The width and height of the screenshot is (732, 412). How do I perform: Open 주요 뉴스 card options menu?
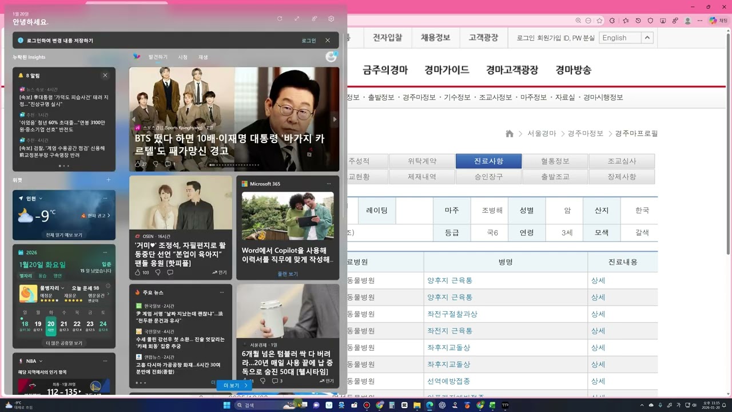(x=222, y=292)
